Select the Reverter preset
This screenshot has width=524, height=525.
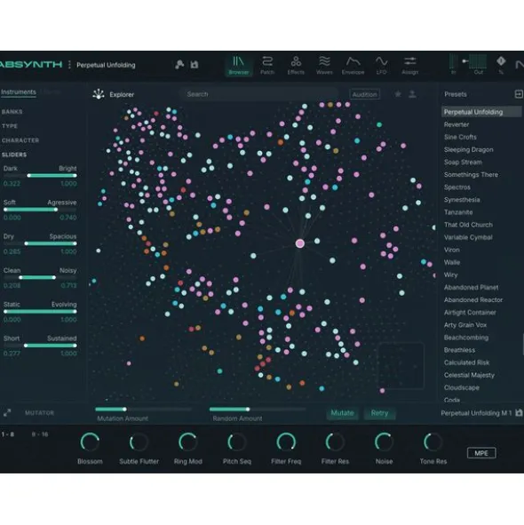pos(457,124)
